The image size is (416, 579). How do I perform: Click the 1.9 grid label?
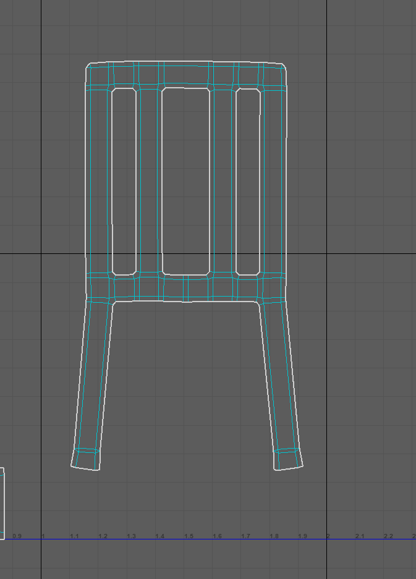click(x=302, y=536)
